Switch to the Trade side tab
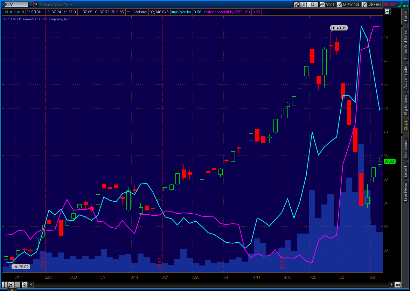This screenshot has height=291, width=410. pyautogui.click(x=405, y=16)
